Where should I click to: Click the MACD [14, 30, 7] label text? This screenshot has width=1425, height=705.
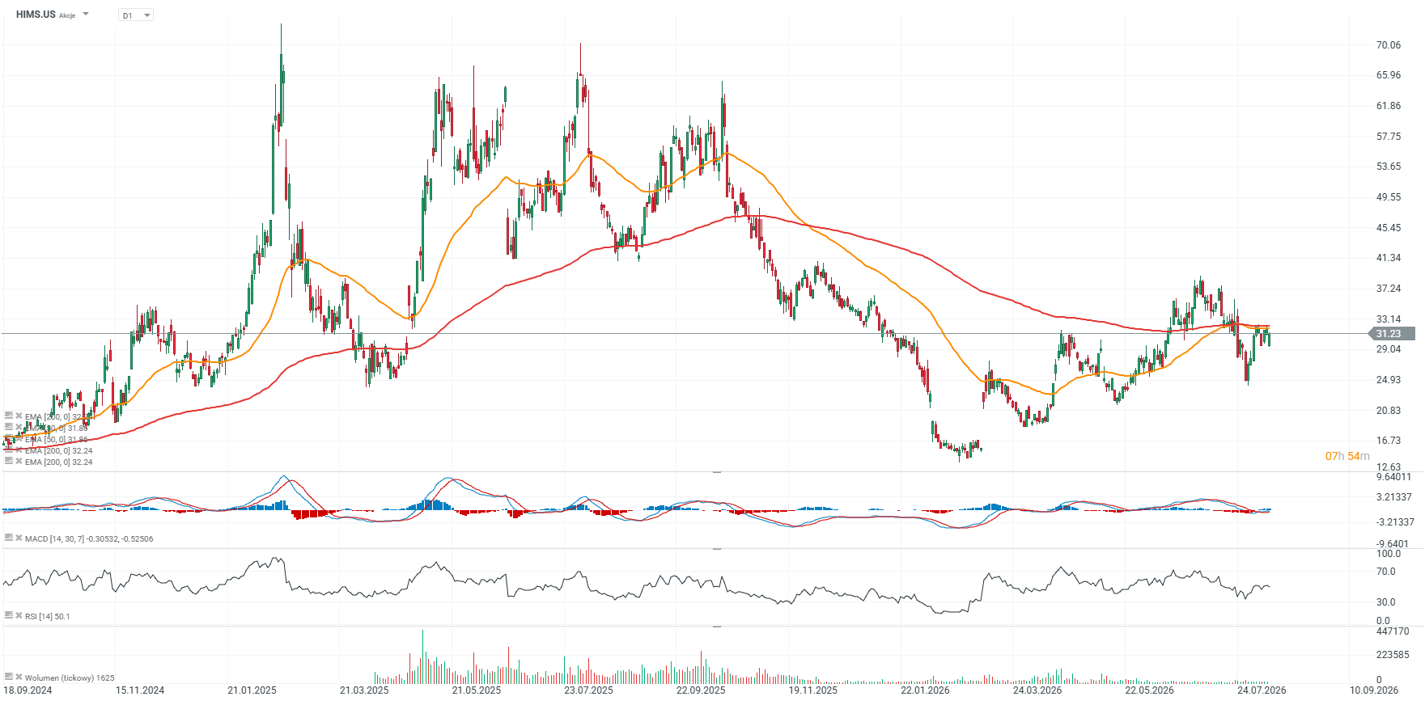pos(89,538)
